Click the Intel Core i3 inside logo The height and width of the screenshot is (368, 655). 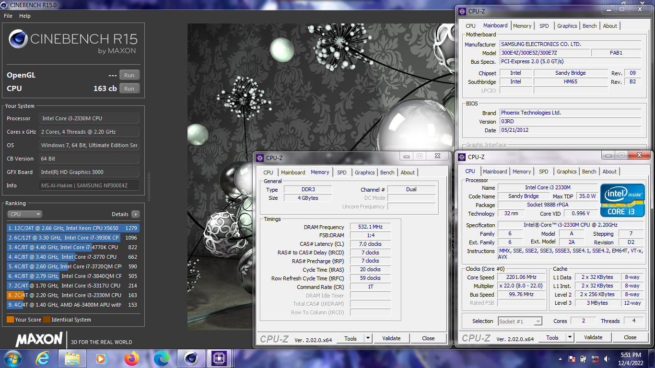[622, 200]
